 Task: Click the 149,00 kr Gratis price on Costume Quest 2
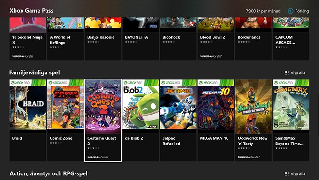point(98,157)
